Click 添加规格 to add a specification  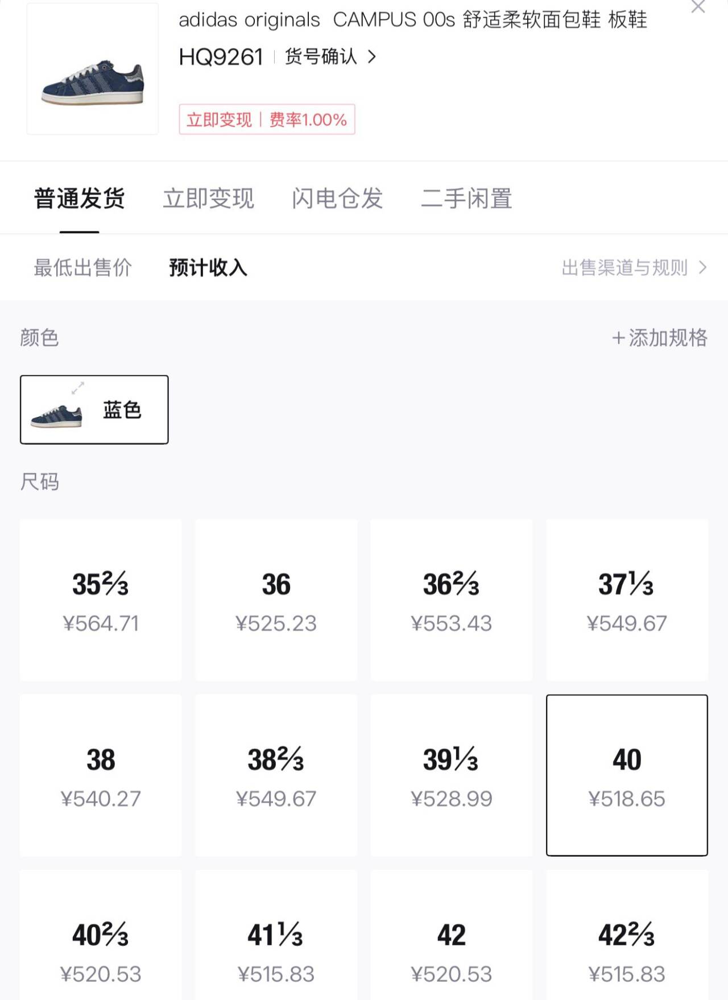point(660,338)
